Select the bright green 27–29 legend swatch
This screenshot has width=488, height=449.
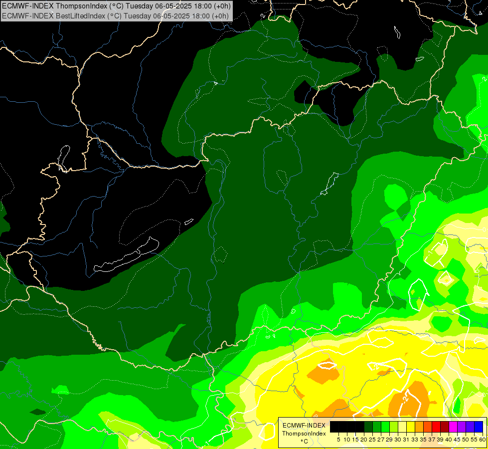(385, 427)
